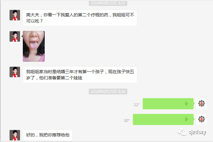Click the 2018年8月25日 8:56 timestamp
This screenshot has height=142, width=213.
tap(108, 92)
